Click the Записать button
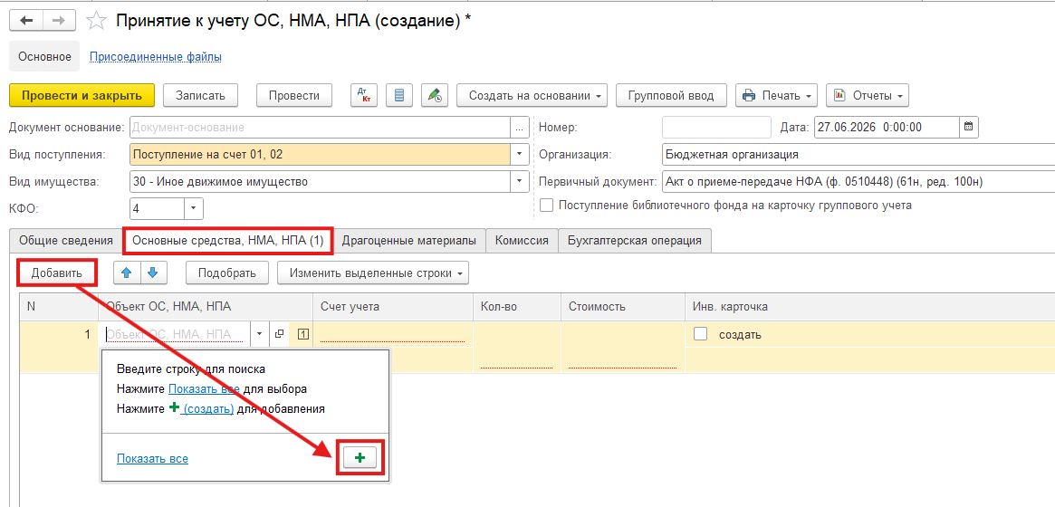The image size is (1055, 507). click(200, 95)
